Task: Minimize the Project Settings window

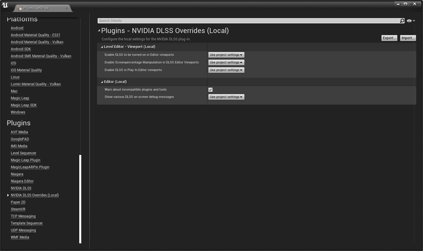Action: click(x=398, y=4)
